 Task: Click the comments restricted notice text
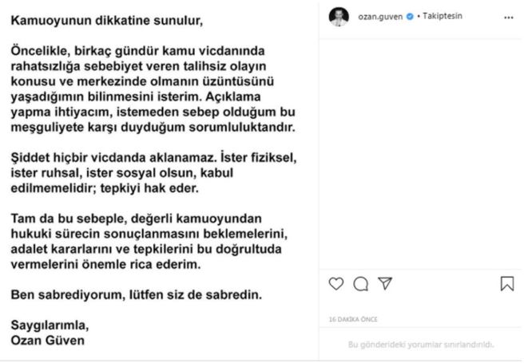coord(421,345)
